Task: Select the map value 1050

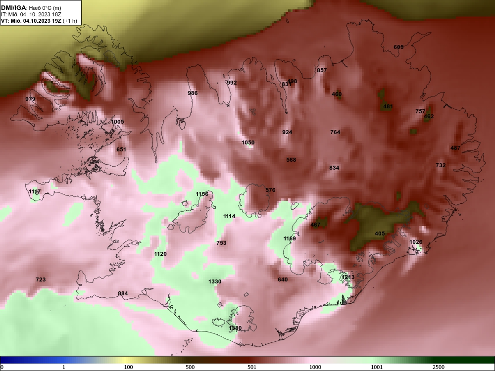Action: coord(248,142)
